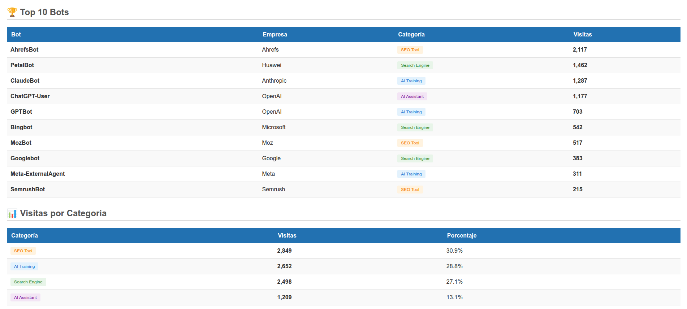Select the AhrefsBot bot name

point(24,50)
